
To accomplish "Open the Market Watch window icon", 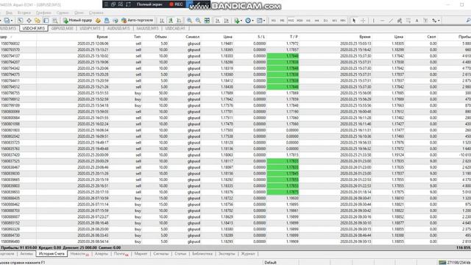I will point(20,21).
